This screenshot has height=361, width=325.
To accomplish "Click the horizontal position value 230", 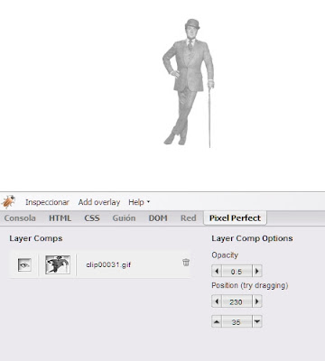I will tap(237, 301).
